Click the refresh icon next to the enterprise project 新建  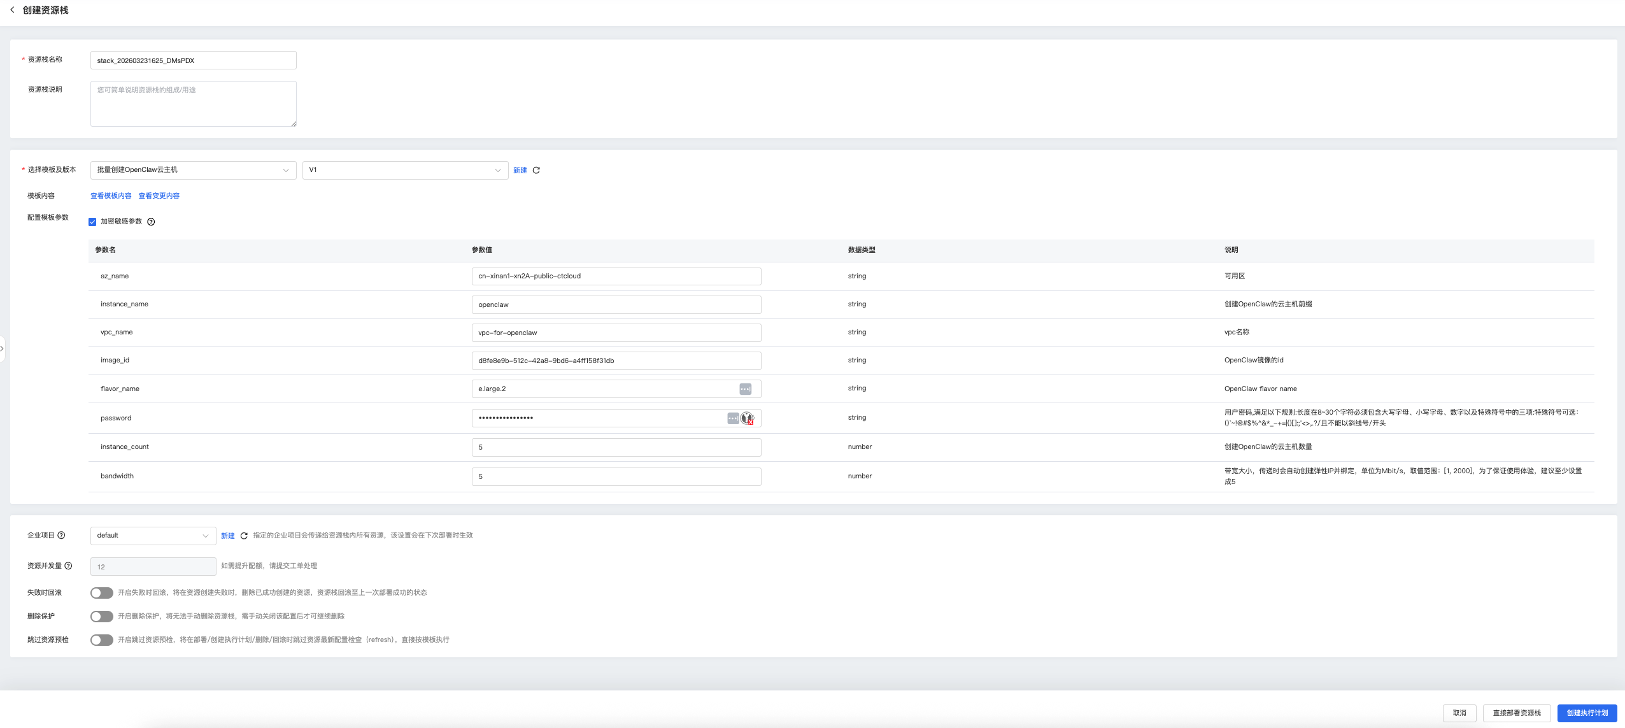[244, 536]
